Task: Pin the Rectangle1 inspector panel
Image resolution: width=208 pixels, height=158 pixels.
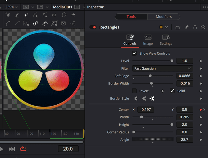Action: [x=186, y=27]
